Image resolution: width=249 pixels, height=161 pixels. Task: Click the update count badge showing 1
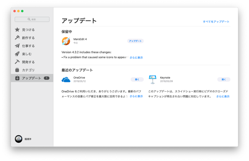coord(47,78)
